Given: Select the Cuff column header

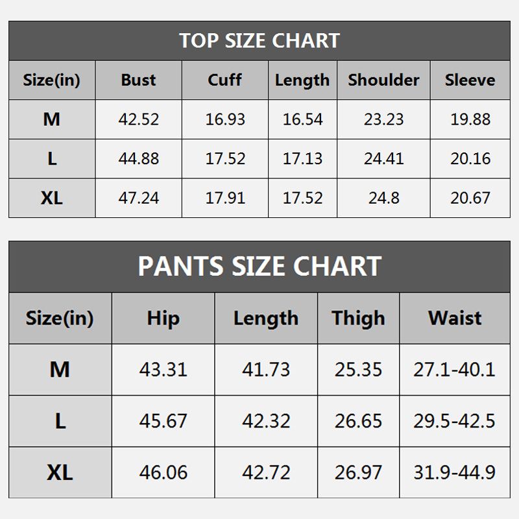Looking at the screenshot, I should [224, 80].
